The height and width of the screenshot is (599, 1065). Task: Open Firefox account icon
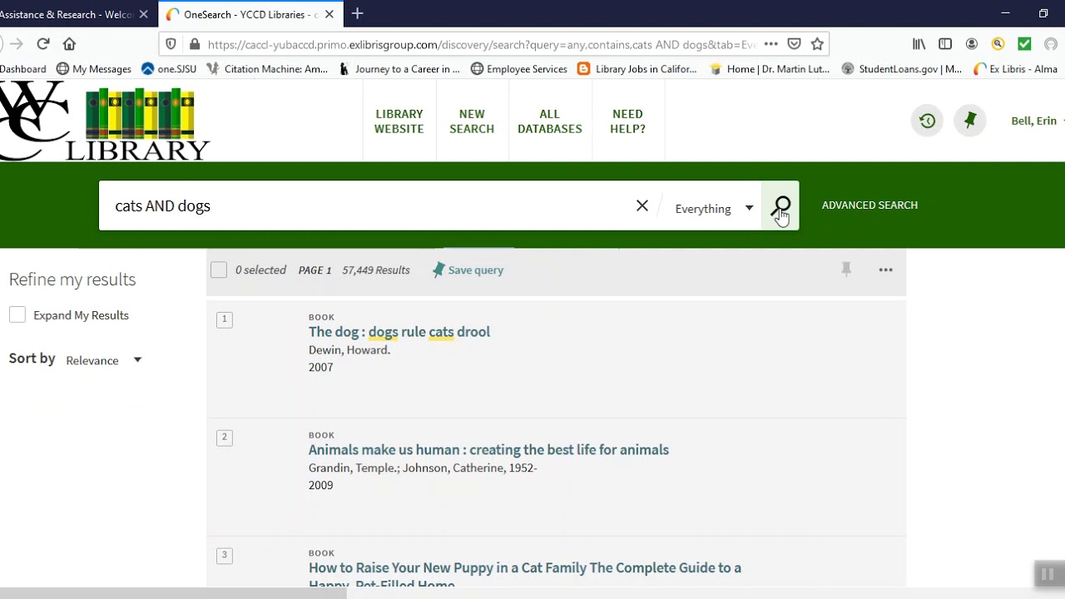972,44
